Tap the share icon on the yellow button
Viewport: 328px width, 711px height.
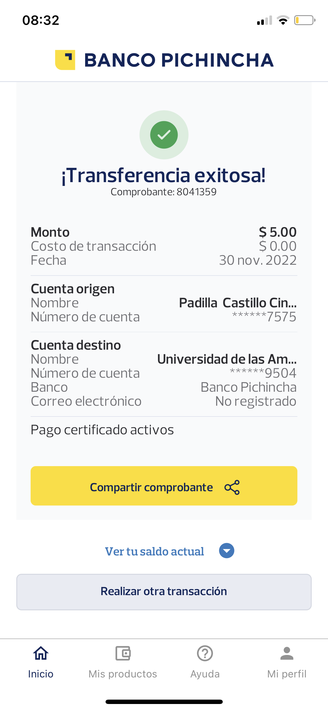pyautogui.click(x=232, y=487)
